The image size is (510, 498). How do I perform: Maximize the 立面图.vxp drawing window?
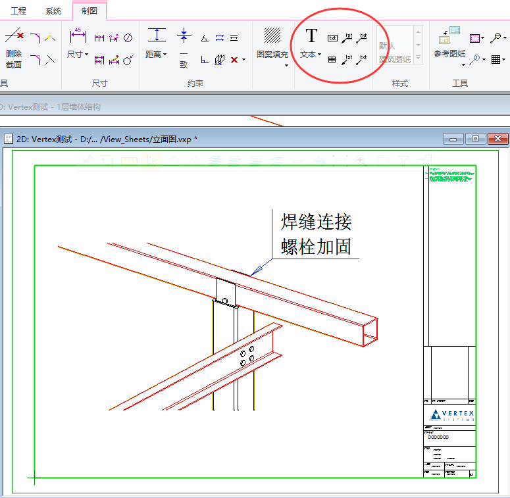pyautogui.click(x=475, y=139)
